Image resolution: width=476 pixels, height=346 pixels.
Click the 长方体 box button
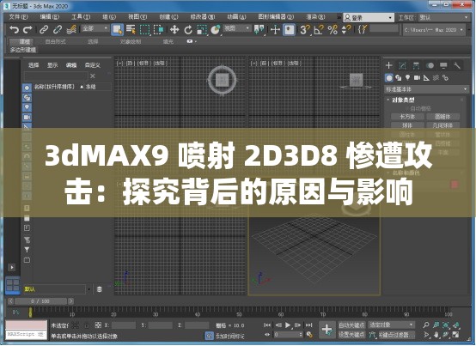(x=407, y=117)
